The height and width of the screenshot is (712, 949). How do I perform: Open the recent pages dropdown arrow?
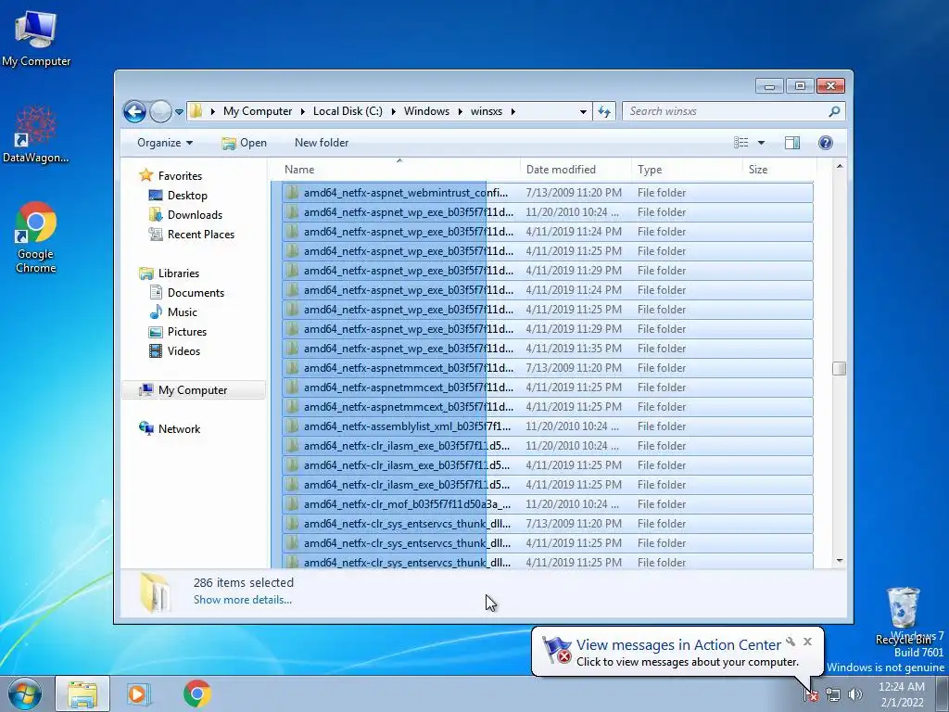coord(179,112)
